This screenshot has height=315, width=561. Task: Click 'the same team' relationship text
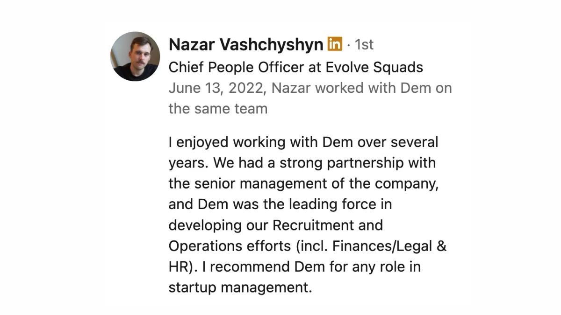218,109
